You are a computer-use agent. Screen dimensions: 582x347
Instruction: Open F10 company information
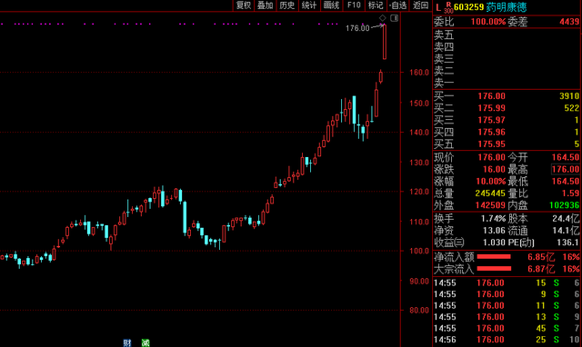(354, 5)
